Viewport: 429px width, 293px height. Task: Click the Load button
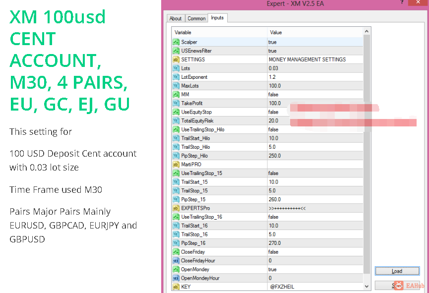[x=397, y=271]
